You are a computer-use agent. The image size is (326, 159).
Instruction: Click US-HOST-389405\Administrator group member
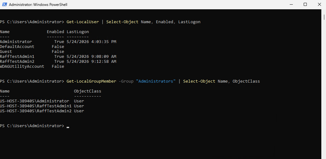tap(34, 101)
